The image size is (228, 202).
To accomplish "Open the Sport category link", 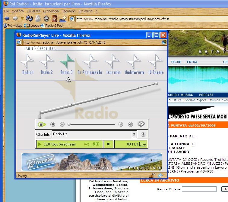I will click(x=202, y=100).
